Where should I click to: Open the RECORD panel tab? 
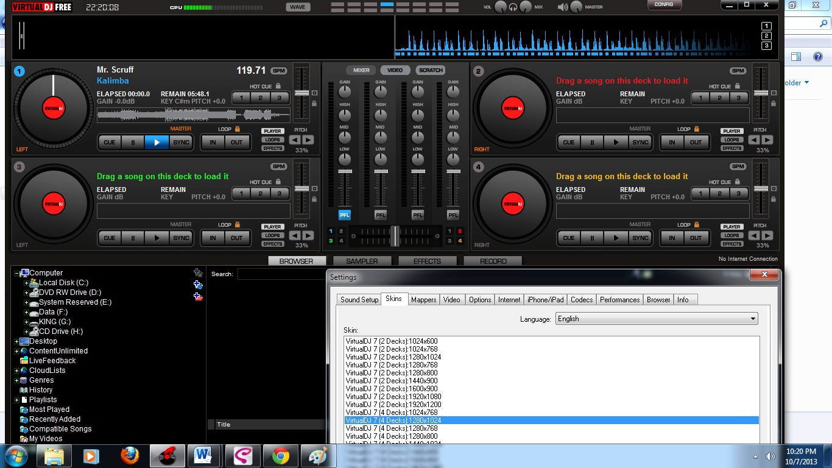[493, 261]
